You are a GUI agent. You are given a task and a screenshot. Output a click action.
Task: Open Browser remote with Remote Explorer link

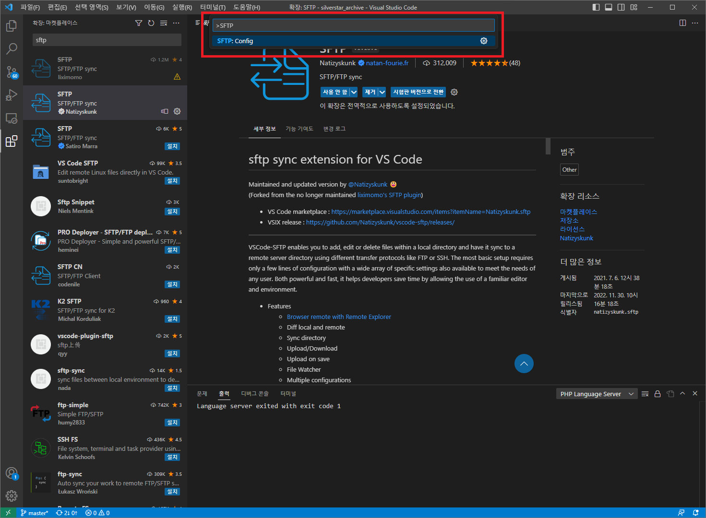point(339,317)
